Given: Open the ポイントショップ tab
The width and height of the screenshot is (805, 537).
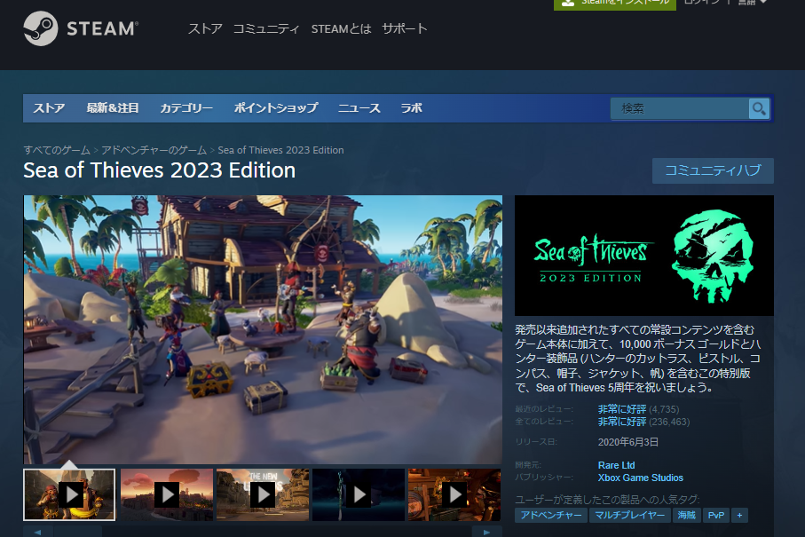Looking at the screenshot, I should pyautogui.click(x=275, y=108).
